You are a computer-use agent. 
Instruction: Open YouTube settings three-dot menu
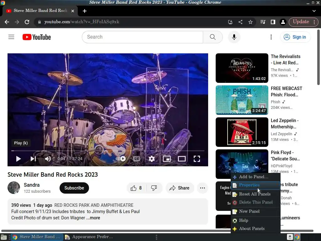tap(271, 37)
